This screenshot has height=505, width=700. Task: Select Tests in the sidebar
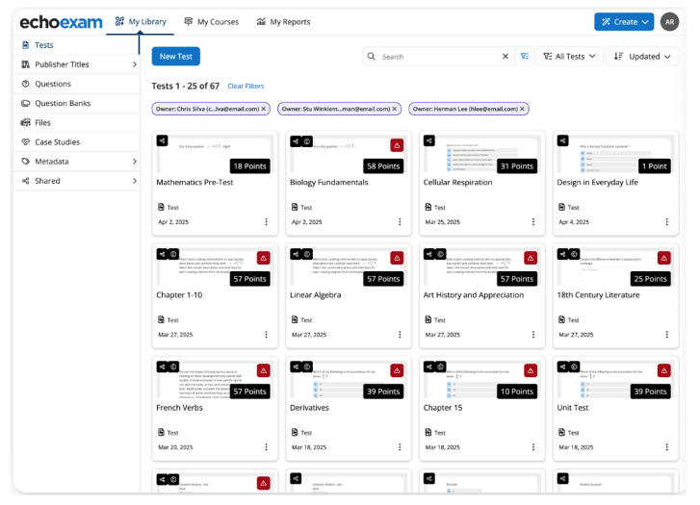click(76, 45)
